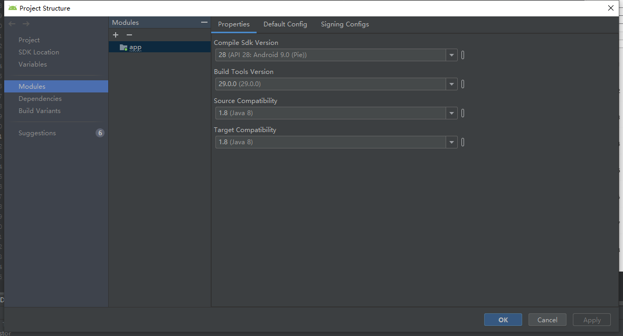The width and height of the screenshot is (623, 336).
Task: Click the Compile Sdk Version value field
Action: point(331,55)
